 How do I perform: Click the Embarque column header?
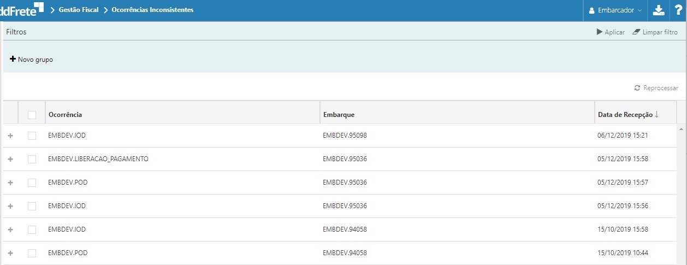(x=339, y=115)
